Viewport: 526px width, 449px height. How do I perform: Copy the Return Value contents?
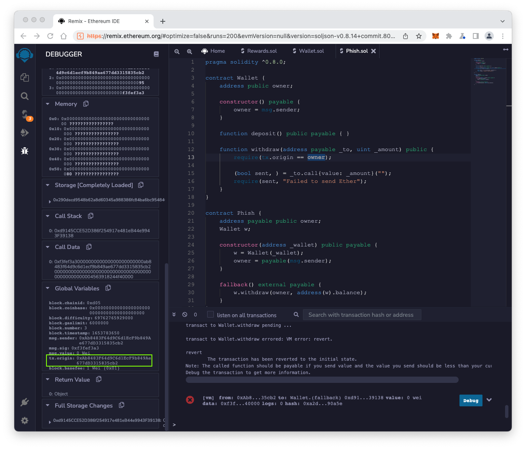(99, 379)
